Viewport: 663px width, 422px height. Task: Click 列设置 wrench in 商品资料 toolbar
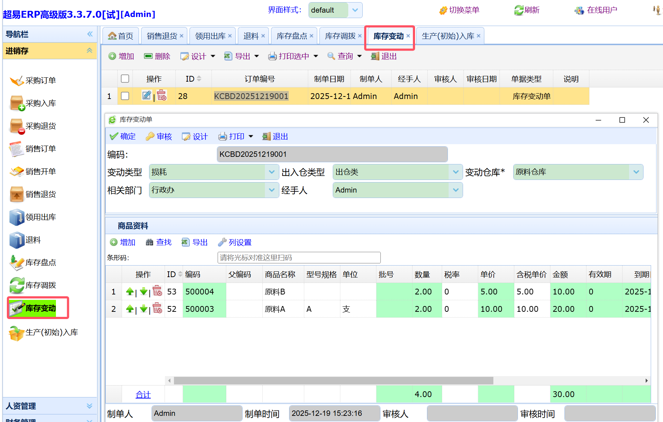click(235, 242)
